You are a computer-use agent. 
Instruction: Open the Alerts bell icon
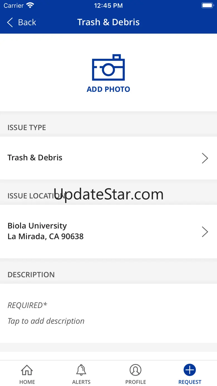click(x=81, y=370)
